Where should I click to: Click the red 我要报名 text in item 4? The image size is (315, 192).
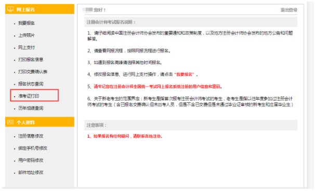[184, 74]
